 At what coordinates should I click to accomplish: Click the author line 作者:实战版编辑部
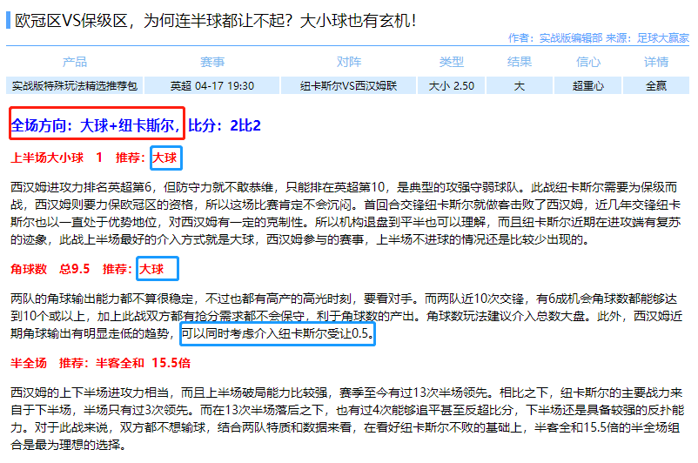tap(555, 37)
